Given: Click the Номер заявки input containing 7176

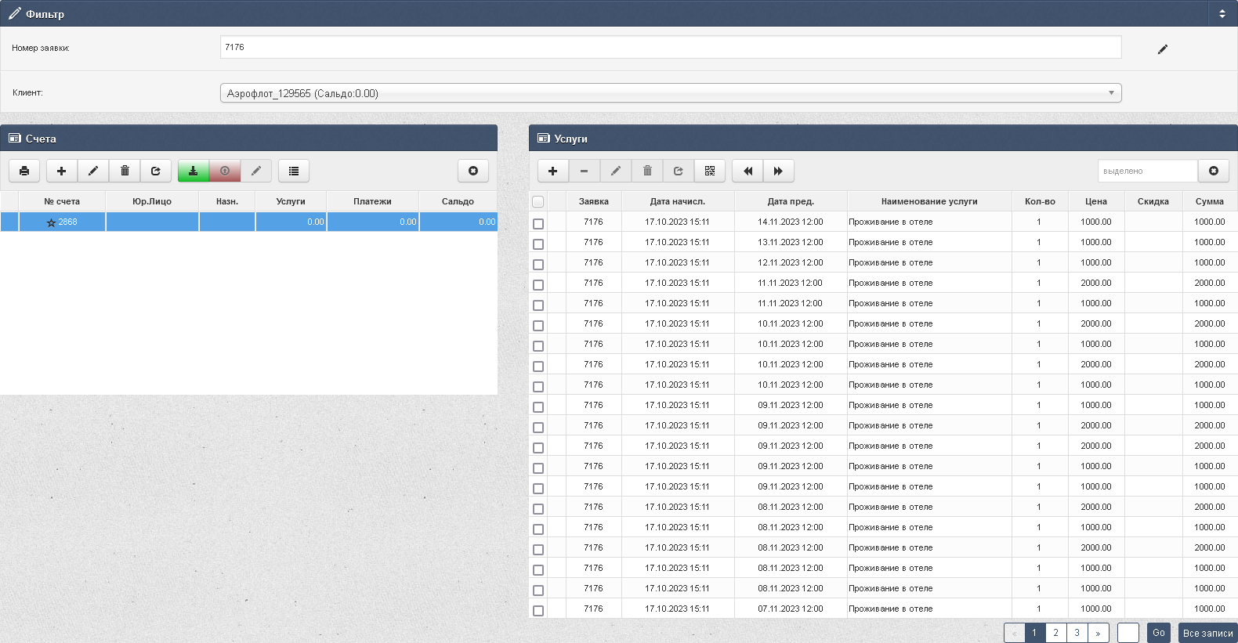Looking at the screenshot, I should (x=671, y=47).
